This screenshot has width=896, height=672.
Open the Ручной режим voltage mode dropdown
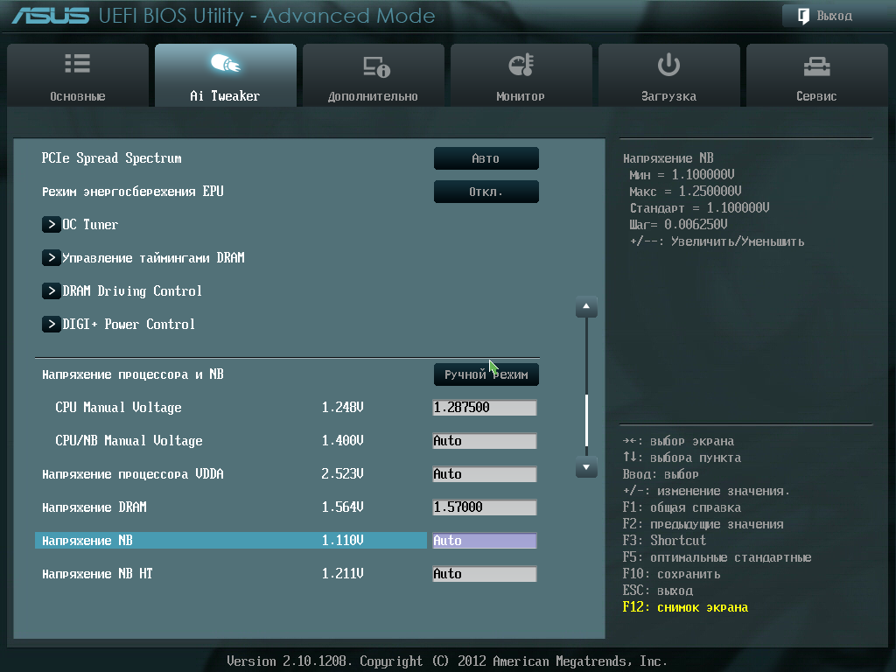click(x=486, y=374)
